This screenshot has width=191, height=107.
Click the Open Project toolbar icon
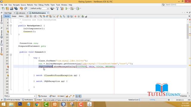tap(12, 9)
